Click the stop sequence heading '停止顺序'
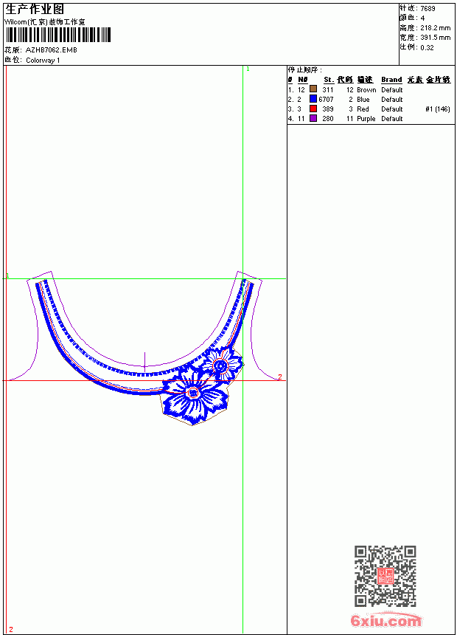The height and width of the screenshot is (635, 457). (x=304, y=70)
